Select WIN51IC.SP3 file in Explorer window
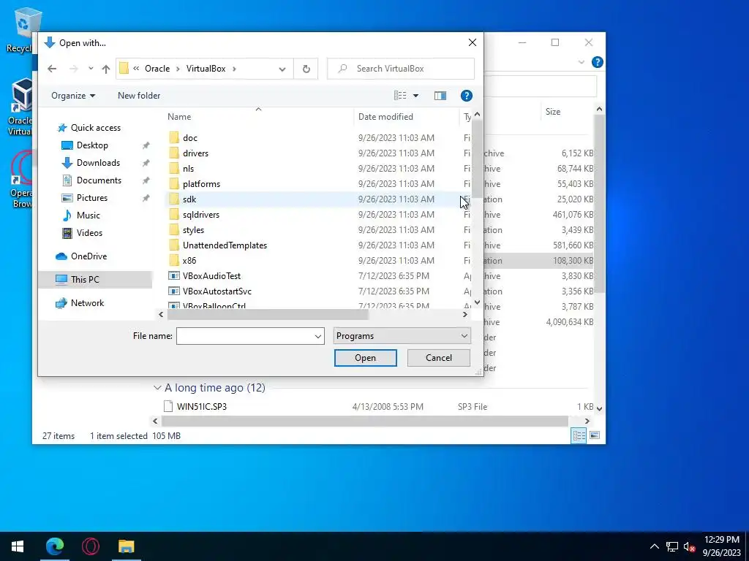Screen dimensions: 749x561 click(x=202, y=406)
